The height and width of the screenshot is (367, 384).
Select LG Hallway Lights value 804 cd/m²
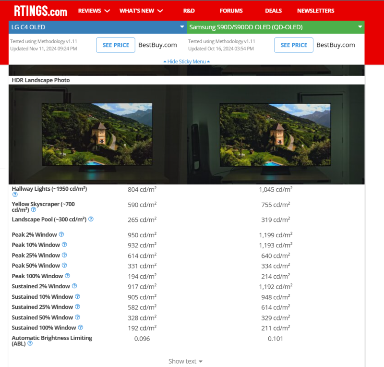[142, 189]
